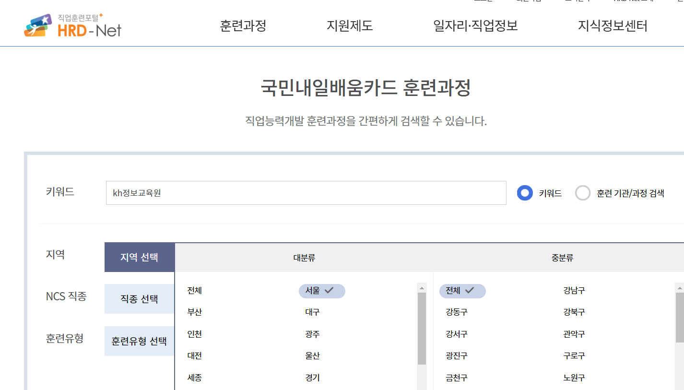
Task: Select 대구 in the region list
Action: (x=312, y=312)
